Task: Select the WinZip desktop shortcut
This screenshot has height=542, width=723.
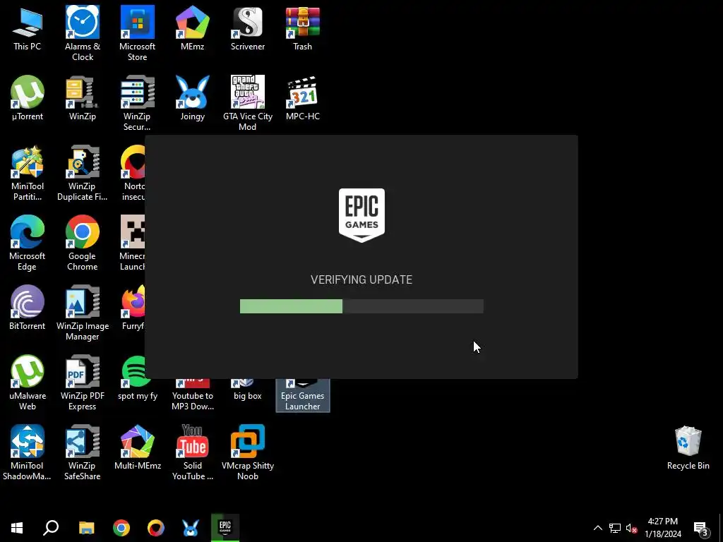Action: pyautogui.click(x=83, y=99)
